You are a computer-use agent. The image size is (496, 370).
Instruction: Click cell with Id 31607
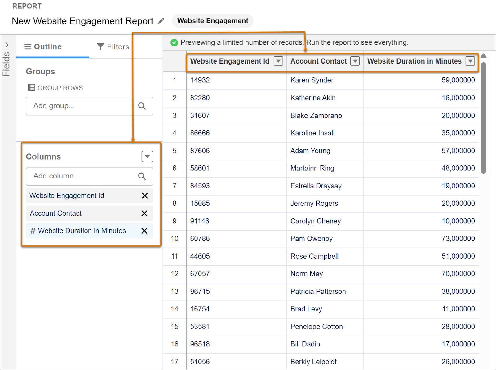point(237,116)
